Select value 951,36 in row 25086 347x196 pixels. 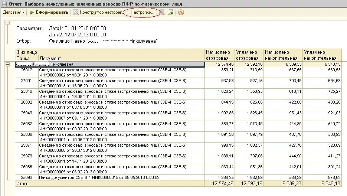point(256,167)
